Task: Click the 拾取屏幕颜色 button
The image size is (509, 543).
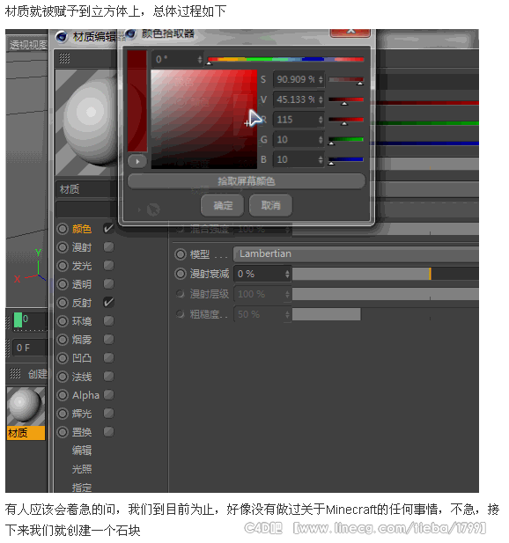Action: click(247, 181)
